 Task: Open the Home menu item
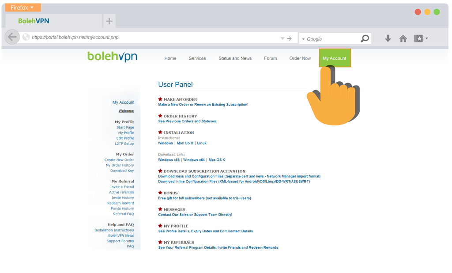pos(170,58)
